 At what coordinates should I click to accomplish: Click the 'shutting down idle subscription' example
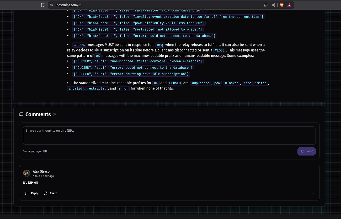131,74
